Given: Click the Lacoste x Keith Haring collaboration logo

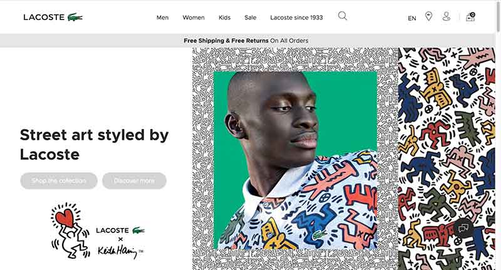Looking at the screenshot, I should pyautogui.click(x=120, y=242).
